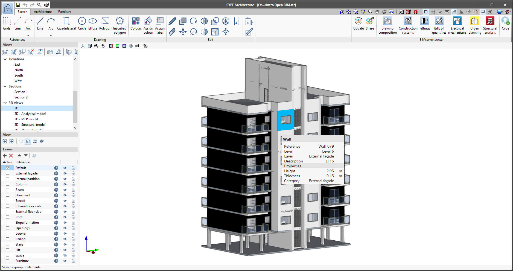Screen dimensions: 513x271
Task: Click the Views list scrollbar down arrow
Action: pos(75,128)
